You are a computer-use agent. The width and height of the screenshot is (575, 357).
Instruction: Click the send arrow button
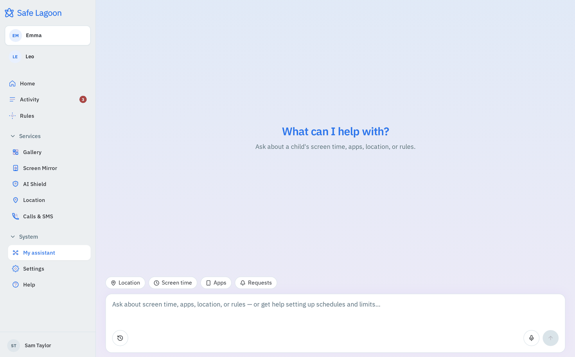tap(551, 338)
